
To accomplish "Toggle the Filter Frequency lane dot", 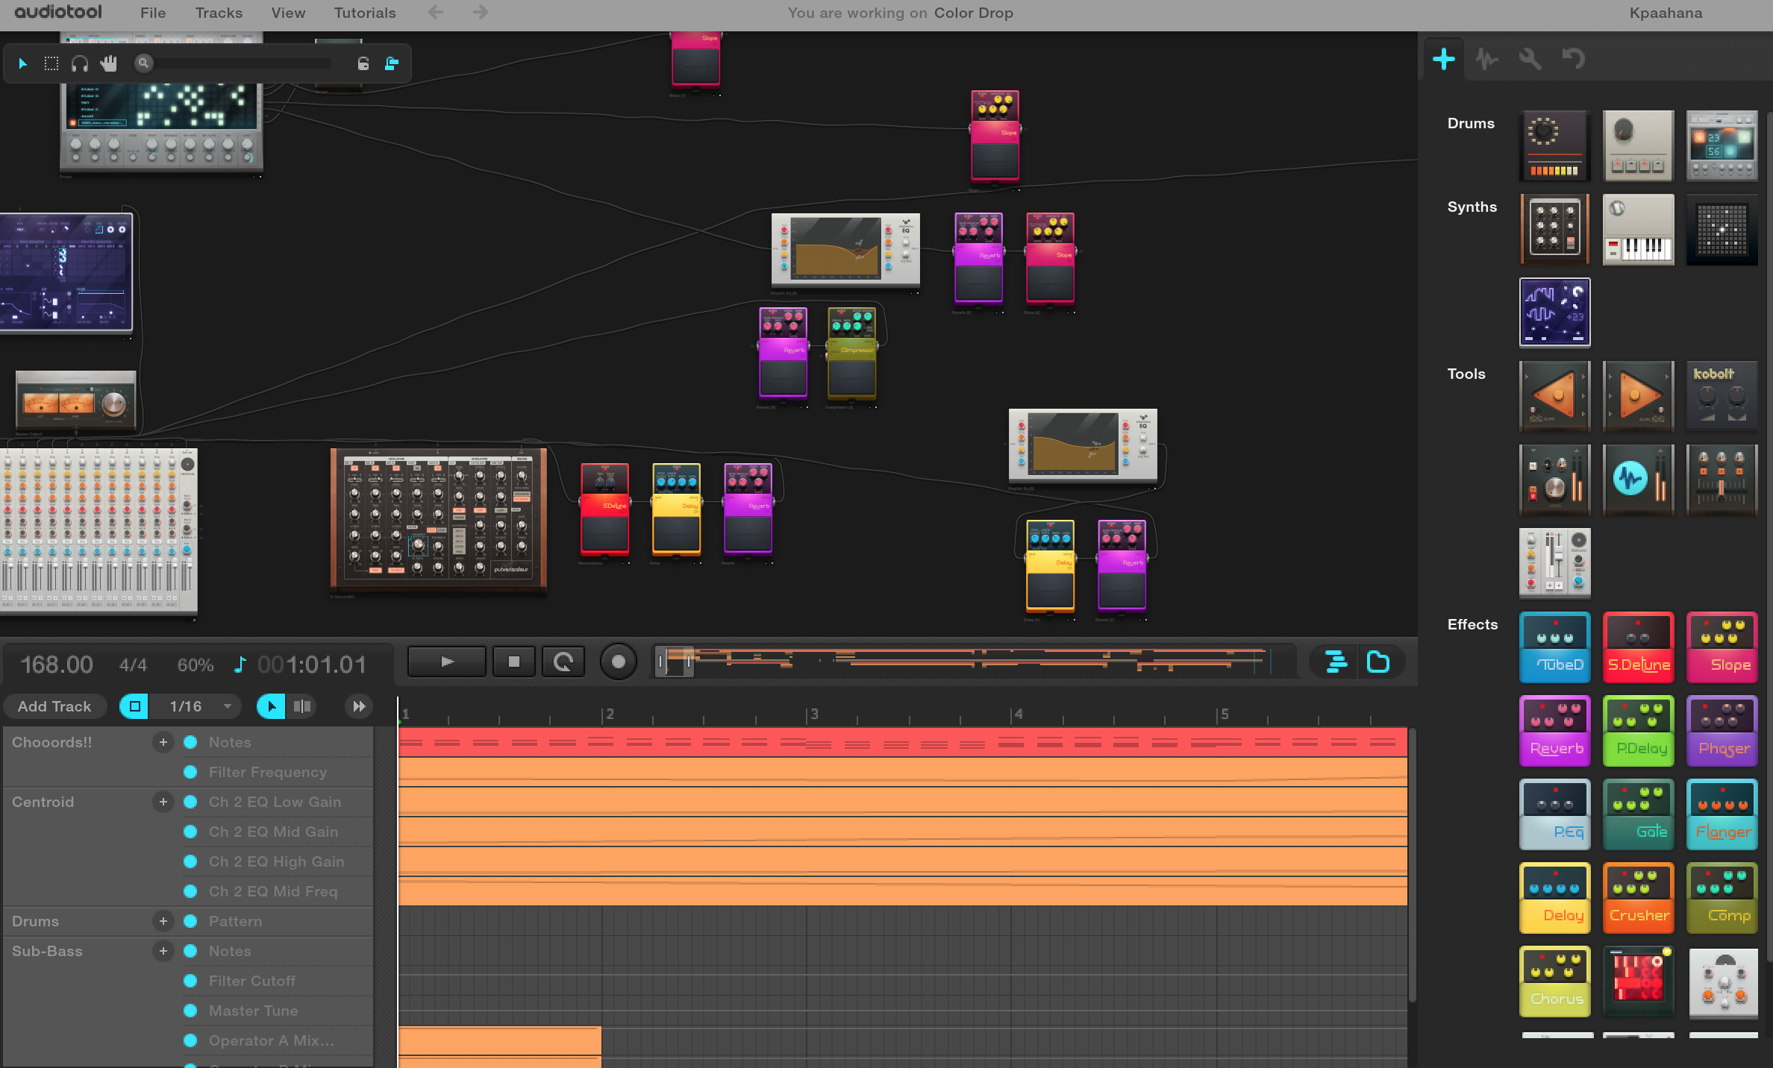I will coord(190,772).
